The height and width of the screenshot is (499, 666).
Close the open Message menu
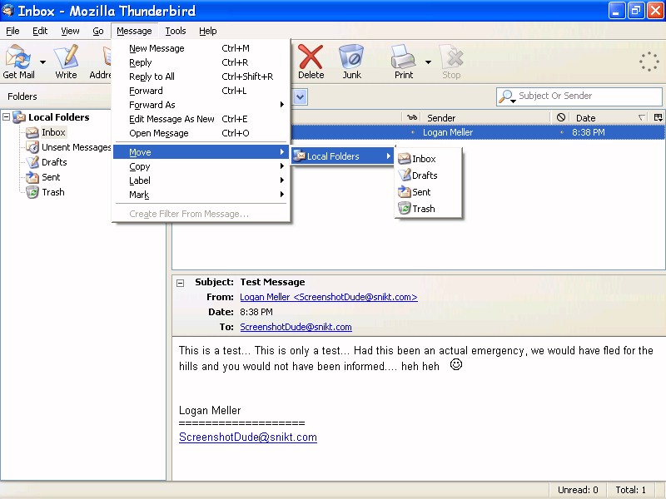pyautogui.click(x=134, y=31)
